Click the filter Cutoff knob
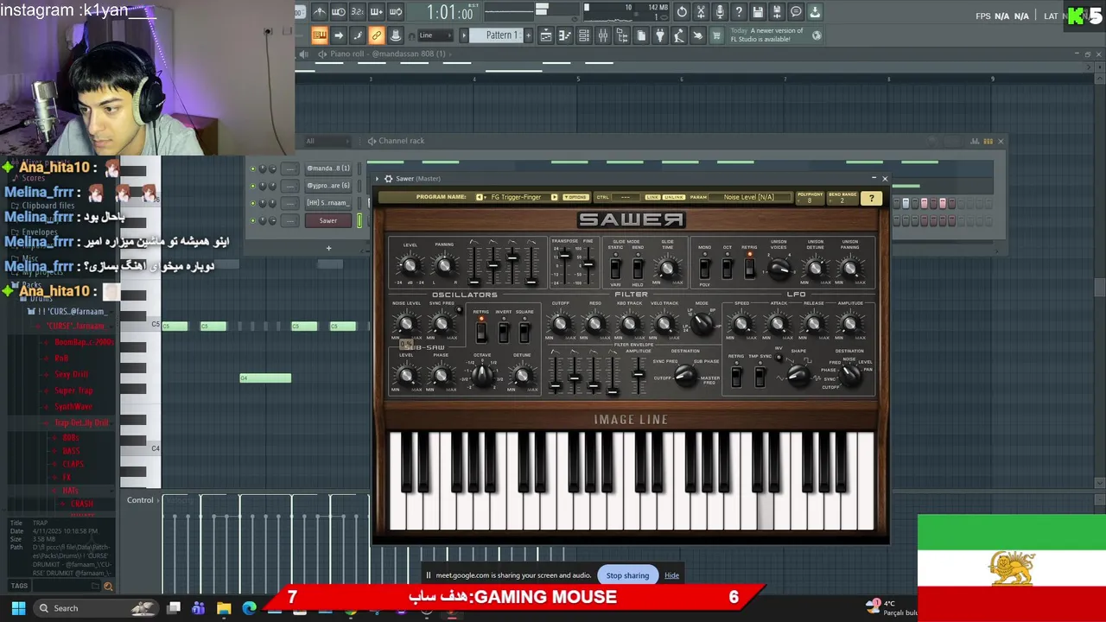This screenshot has height=622, width=1106. click(560, 325)
